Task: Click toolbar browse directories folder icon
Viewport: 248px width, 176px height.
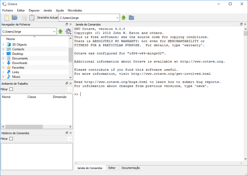Action: 131,17
